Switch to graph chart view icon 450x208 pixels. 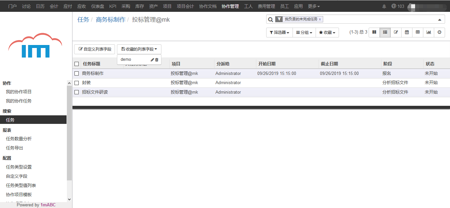click(x=429, y=32)
